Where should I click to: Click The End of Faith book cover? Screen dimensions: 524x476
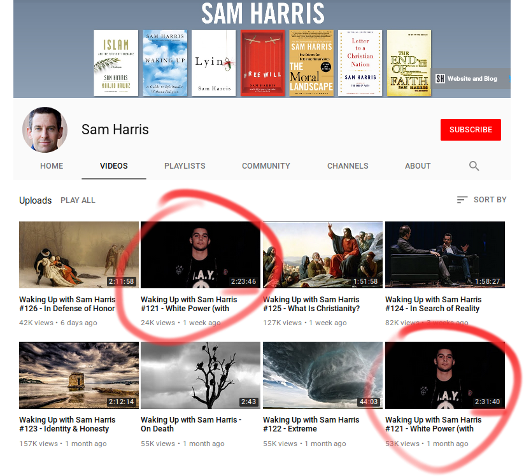[409, 63]
